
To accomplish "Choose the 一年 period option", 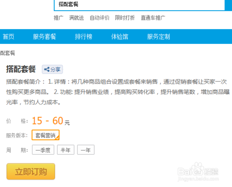I will point(86,150).
